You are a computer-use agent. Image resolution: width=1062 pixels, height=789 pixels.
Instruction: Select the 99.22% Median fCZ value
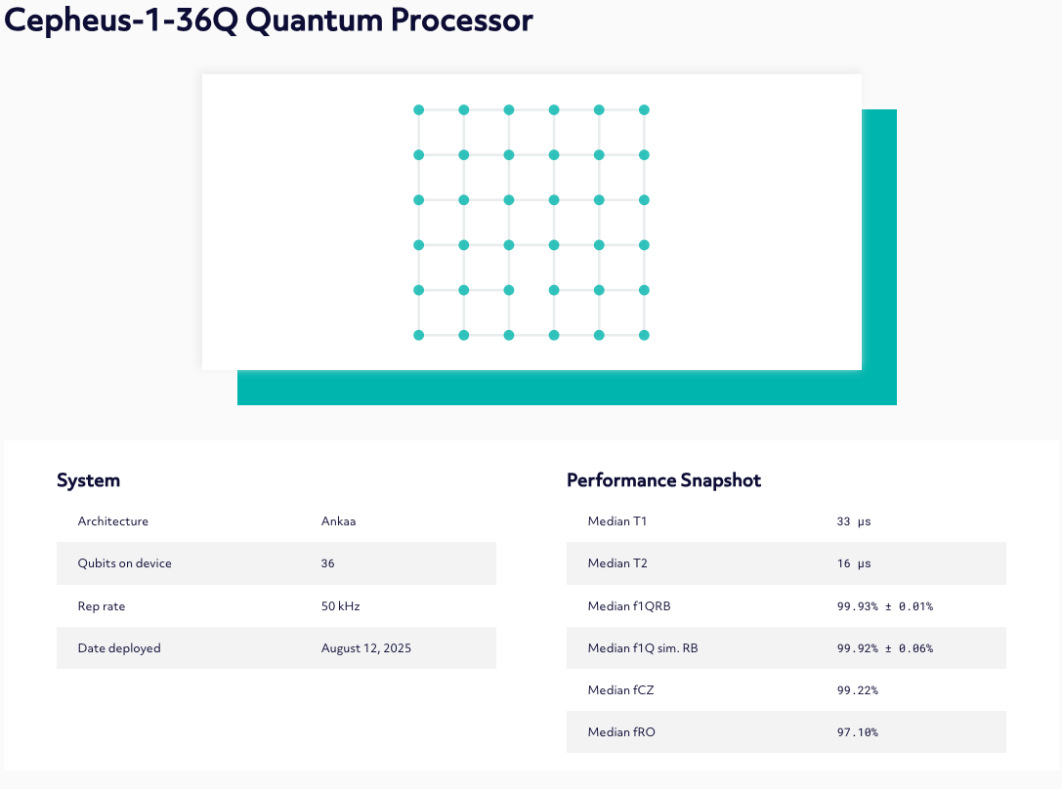click(858, 690)
